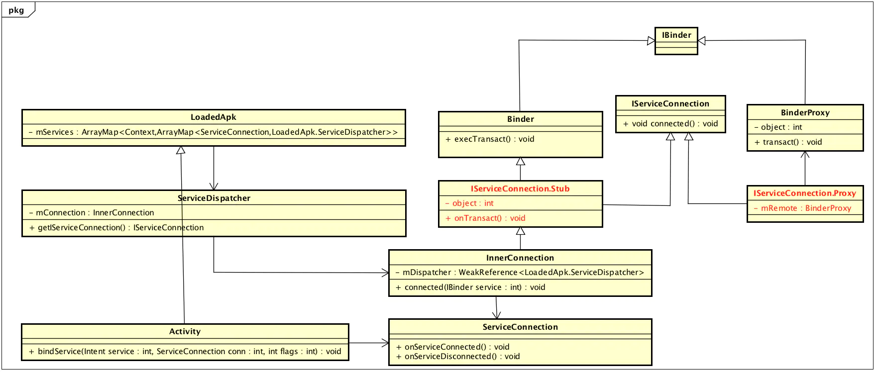The width and height of the screenshot is (875, 372).
Task: Click the mServices ArrayMap attribute
Action: point(214,132)
